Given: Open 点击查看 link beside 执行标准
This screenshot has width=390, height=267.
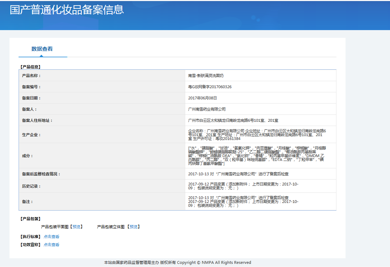Looking at the screenshot, I should click(51, 237).
